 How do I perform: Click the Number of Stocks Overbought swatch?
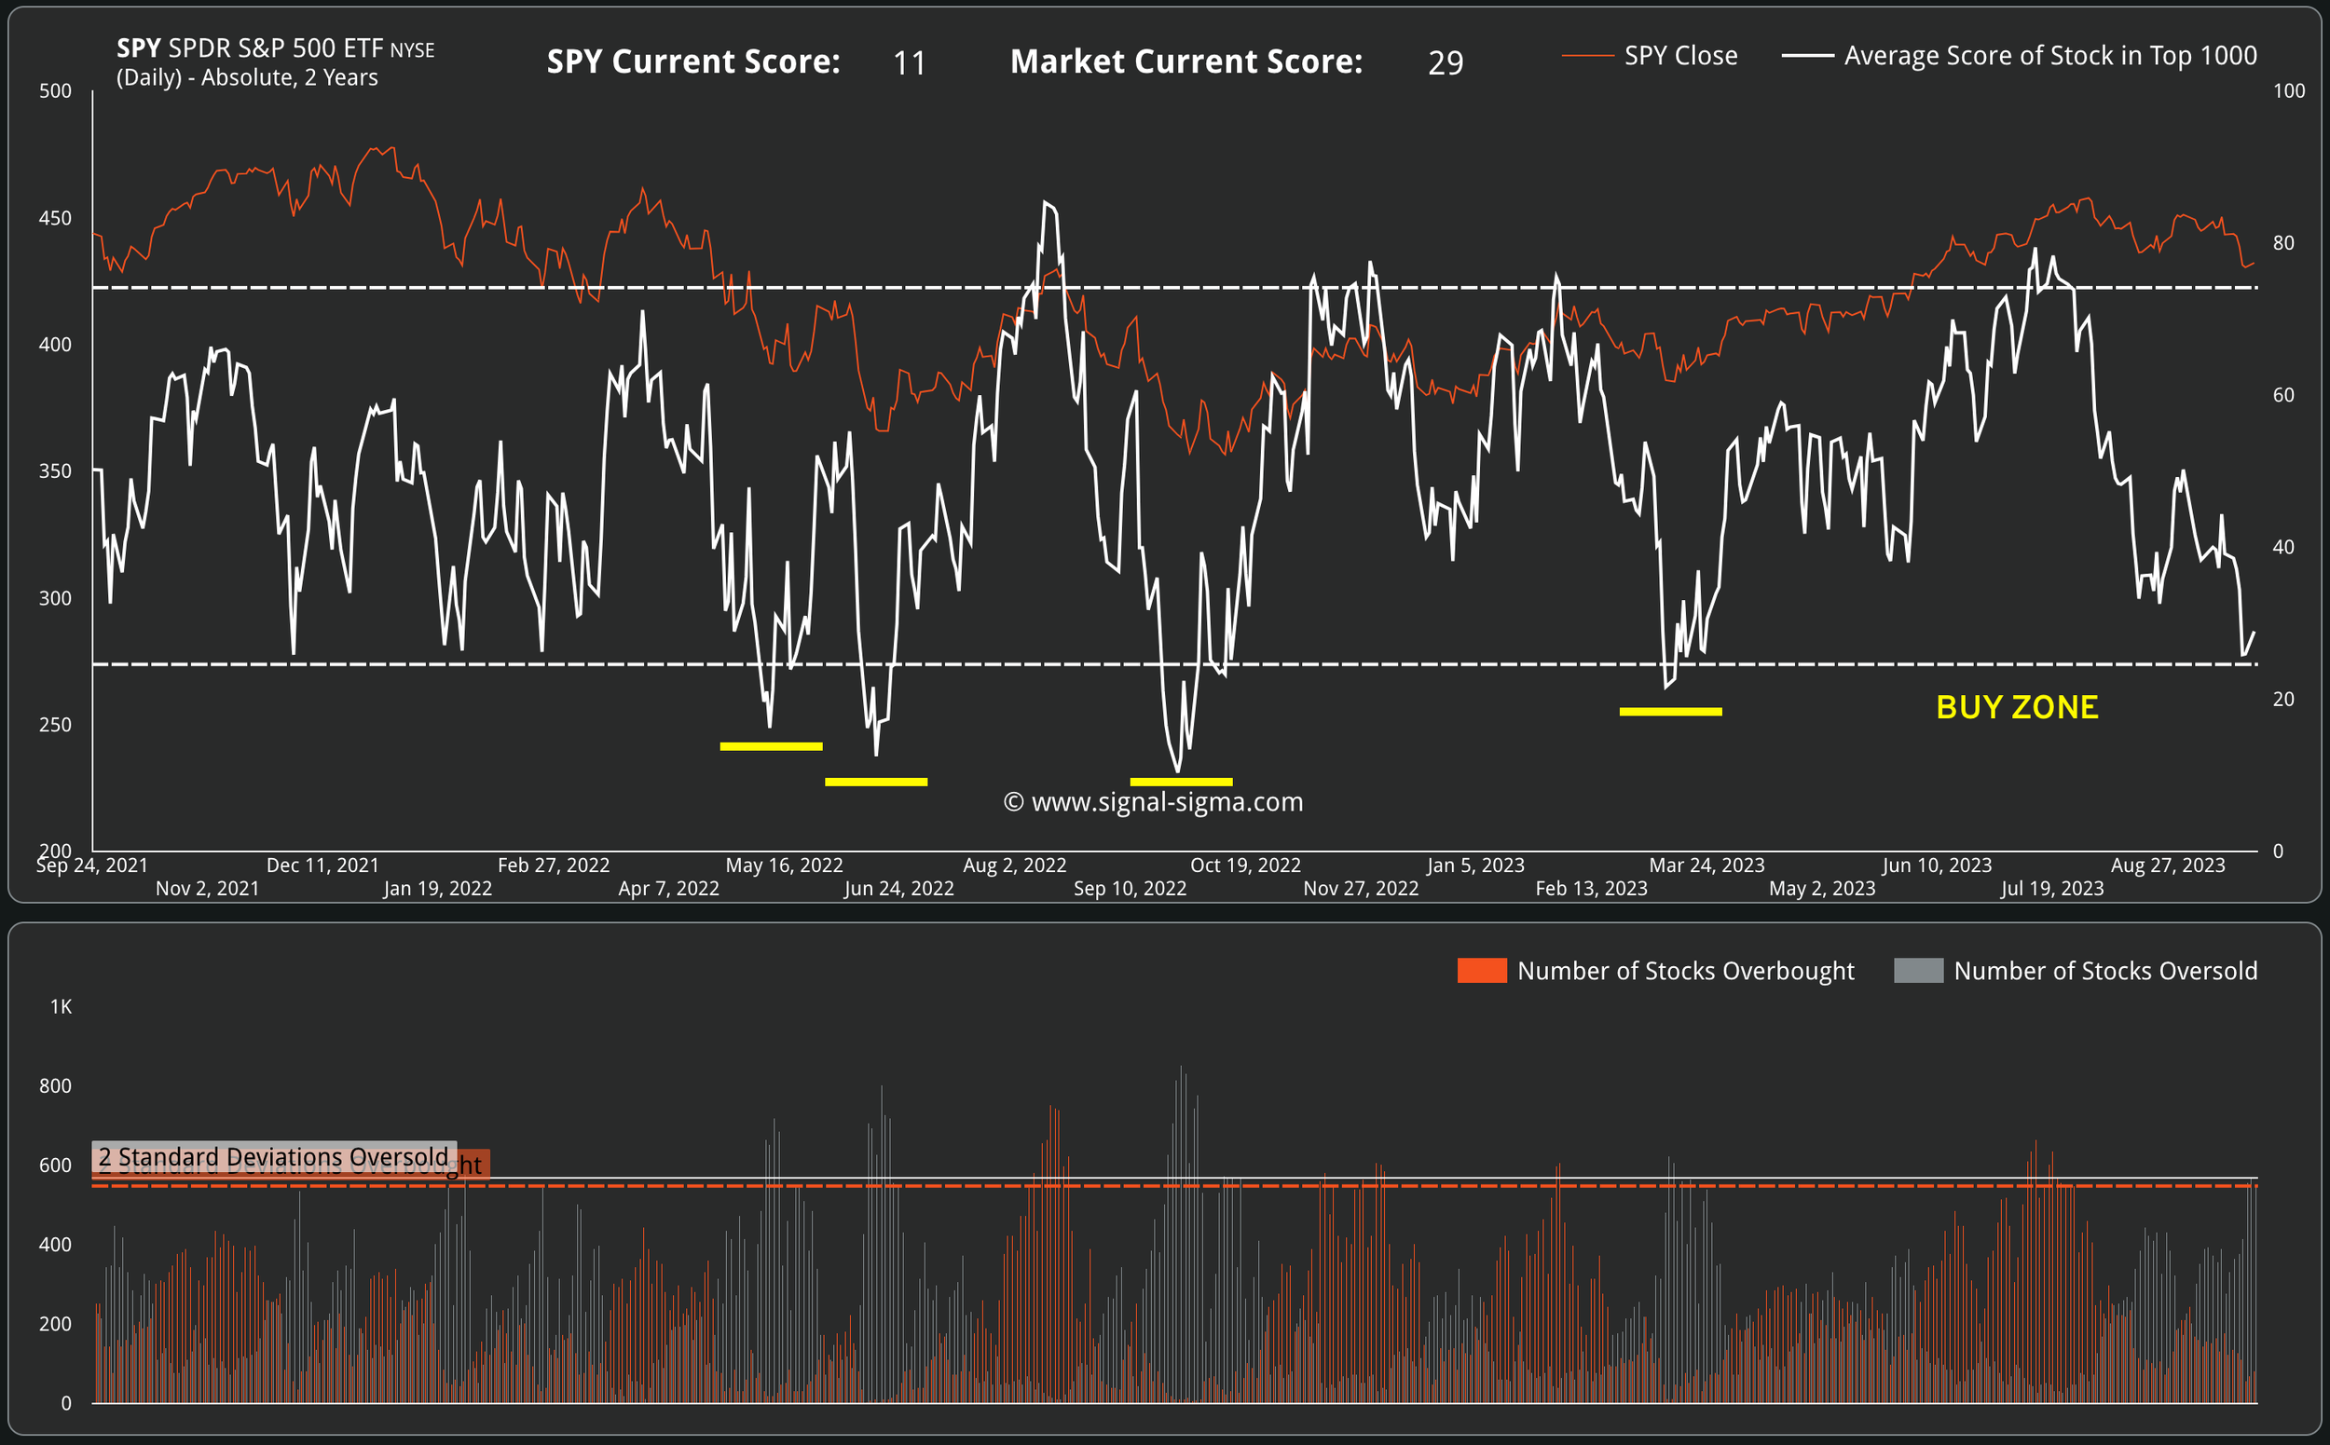click(x=1481, y=971)
